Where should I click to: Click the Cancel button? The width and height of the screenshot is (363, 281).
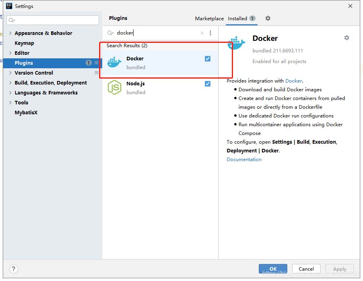coord(306,269)
